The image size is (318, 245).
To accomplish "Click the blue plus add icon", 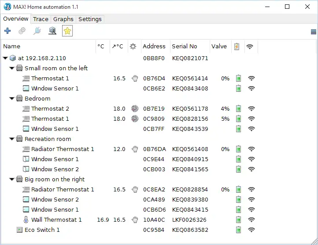I will point(7,31).
